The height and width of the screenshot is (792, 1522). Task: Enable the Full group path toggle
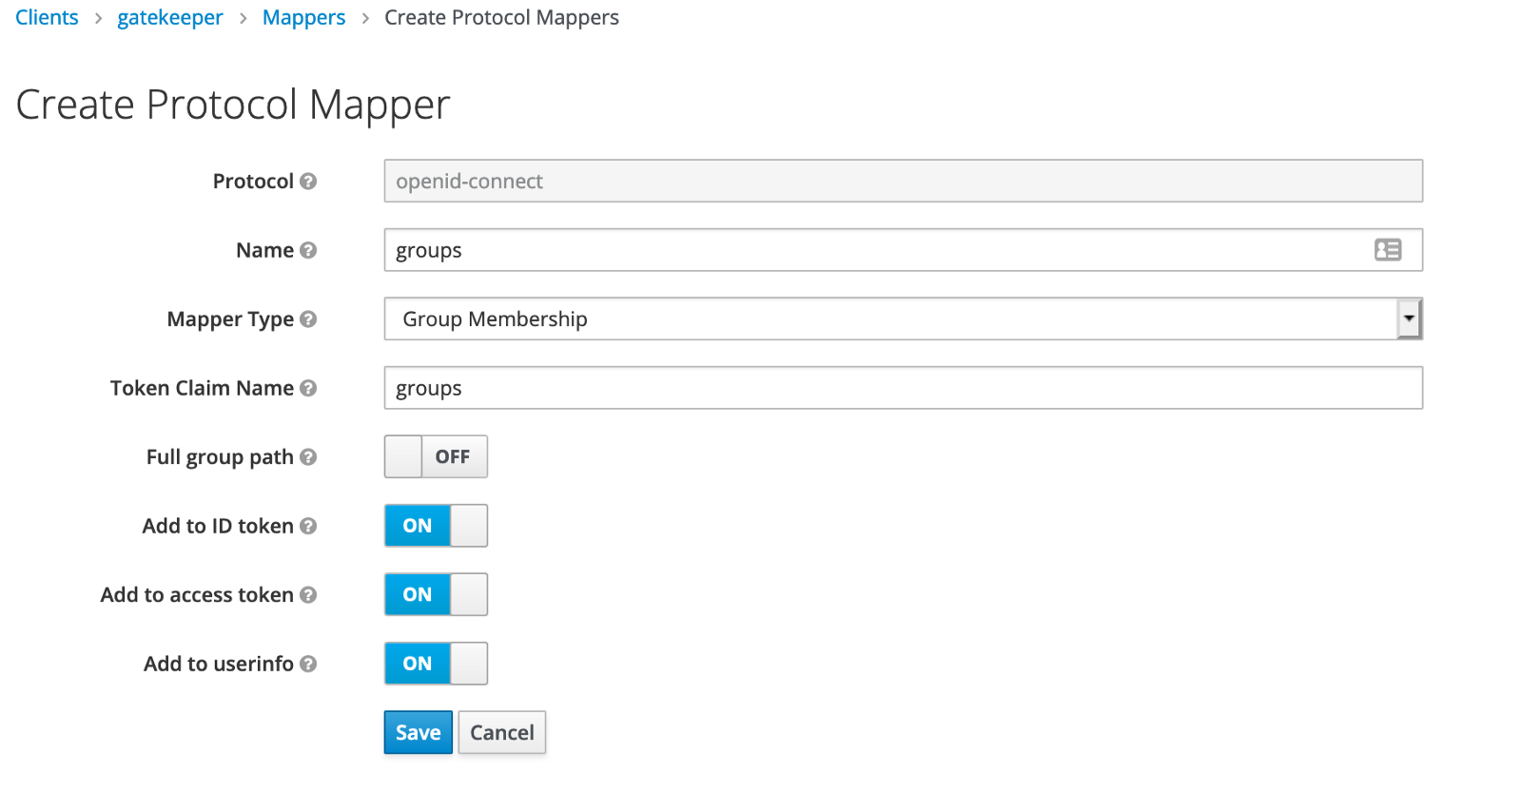pyautogui.click(x=436, y=457)
